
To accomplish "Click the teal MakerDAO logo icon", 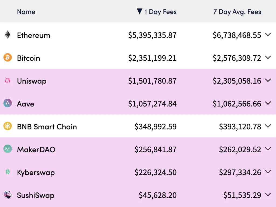I will tap(8, 149).
